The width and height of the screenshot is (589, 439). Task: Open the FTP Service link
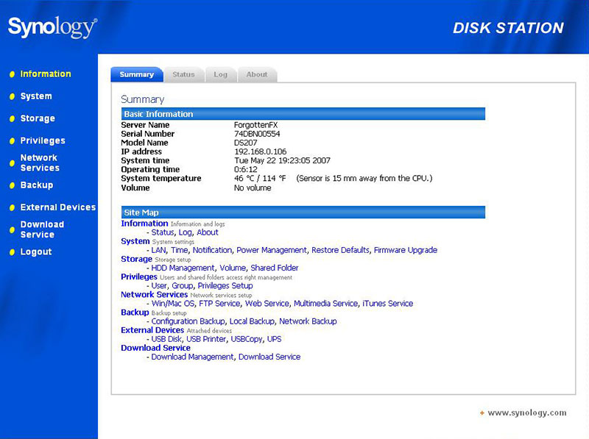pos(219,304)
